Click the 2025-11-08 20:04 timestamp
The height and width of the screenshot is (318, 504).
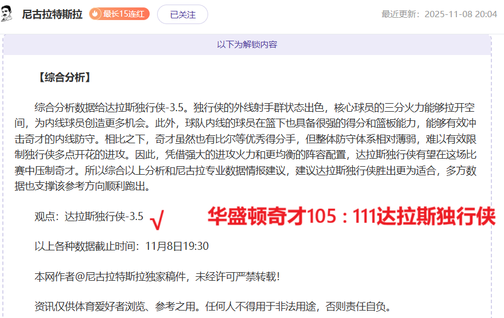(460, 14)
